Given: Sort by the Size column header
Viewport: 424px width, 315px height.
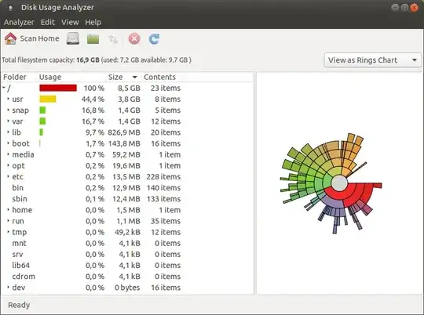Looking at the screenshot, I should click(123, 77).
